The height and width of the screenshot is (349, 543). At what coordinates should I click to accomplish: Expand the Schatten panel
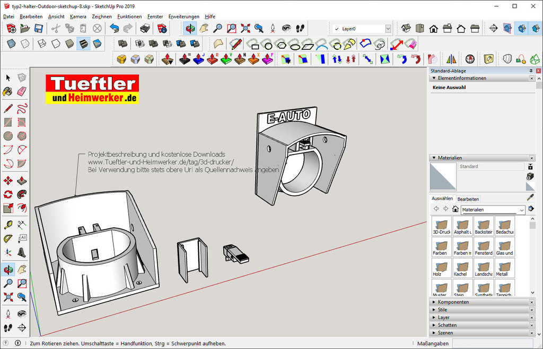click(x=434, y=325)
